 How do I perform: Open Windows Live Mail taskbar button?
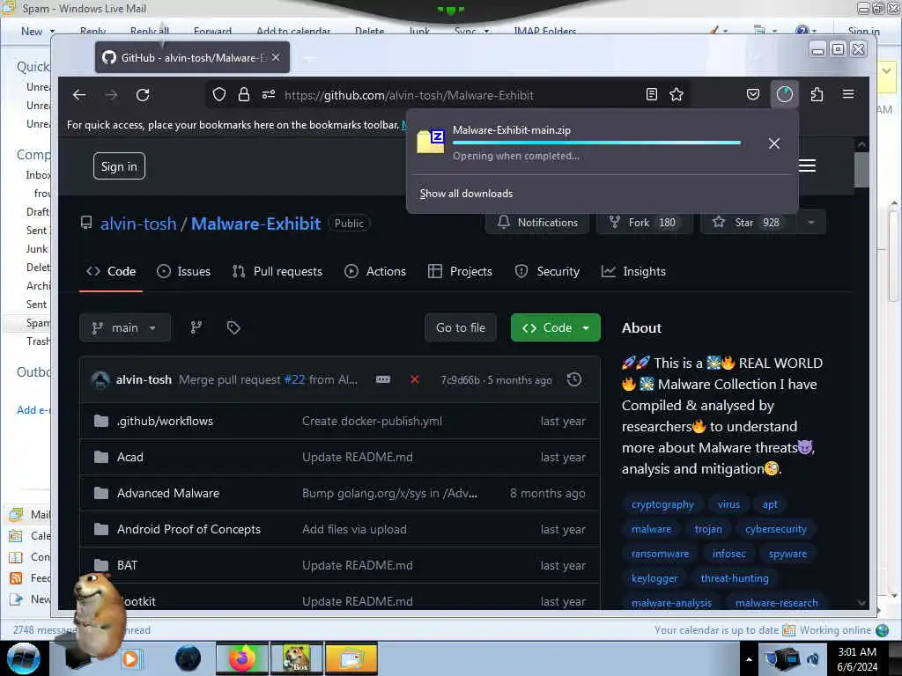point(351,658)
